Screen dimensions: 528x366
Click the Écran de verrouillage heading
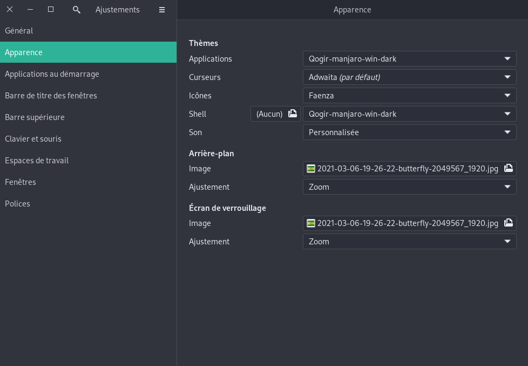point(227,208)
